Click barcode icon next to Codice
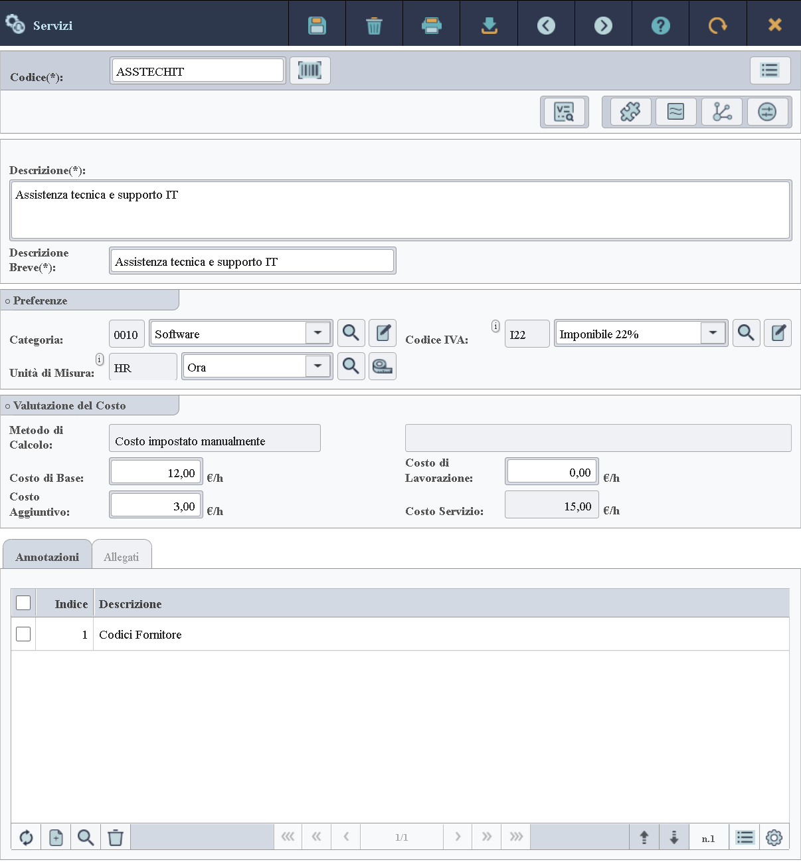The width and height of the screenshot is (801, 862). pos(310,70)
